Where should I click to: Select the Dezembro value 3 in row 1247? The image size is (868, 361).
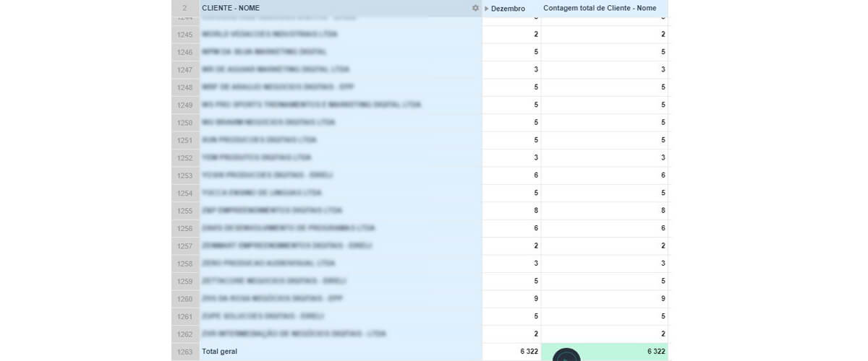pos(511,70)
